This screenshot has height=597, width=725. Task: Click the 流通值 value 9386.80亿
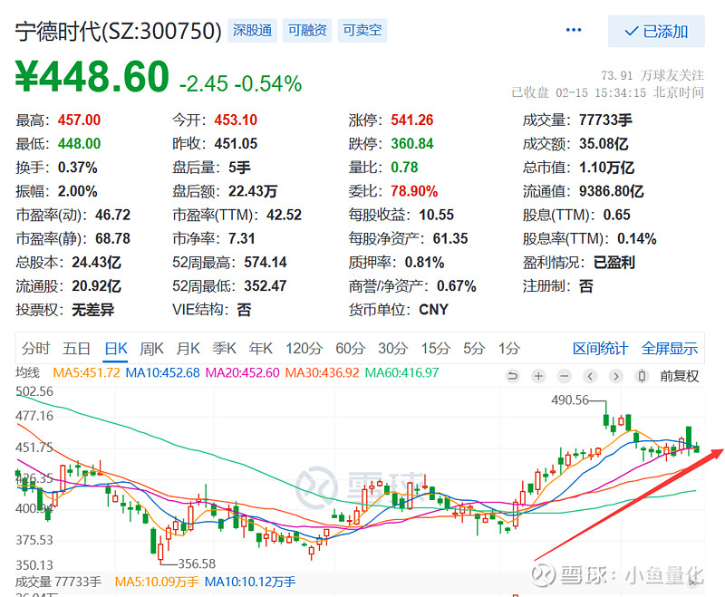coord(611,191)
